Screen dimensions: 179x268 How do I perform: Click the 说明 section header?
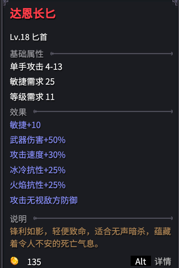(x=18, y=219)
